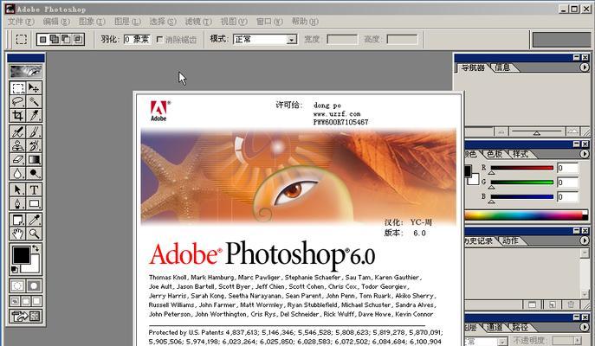Image resolution: width=595 pixels, height=346 pixels.
Task: Switch to the 样式 tab
Action: coord(521,154)
